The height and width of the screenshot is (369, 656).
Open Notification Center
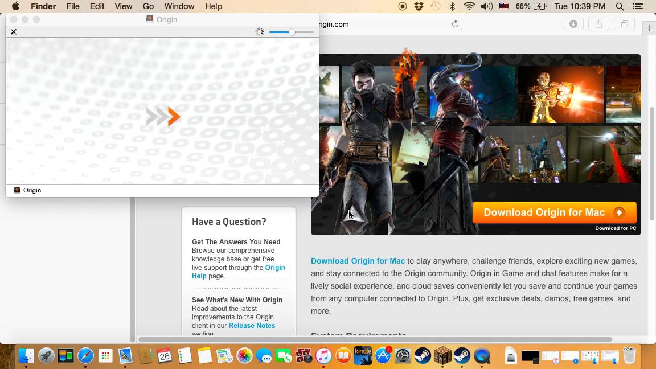coord(638,6)
